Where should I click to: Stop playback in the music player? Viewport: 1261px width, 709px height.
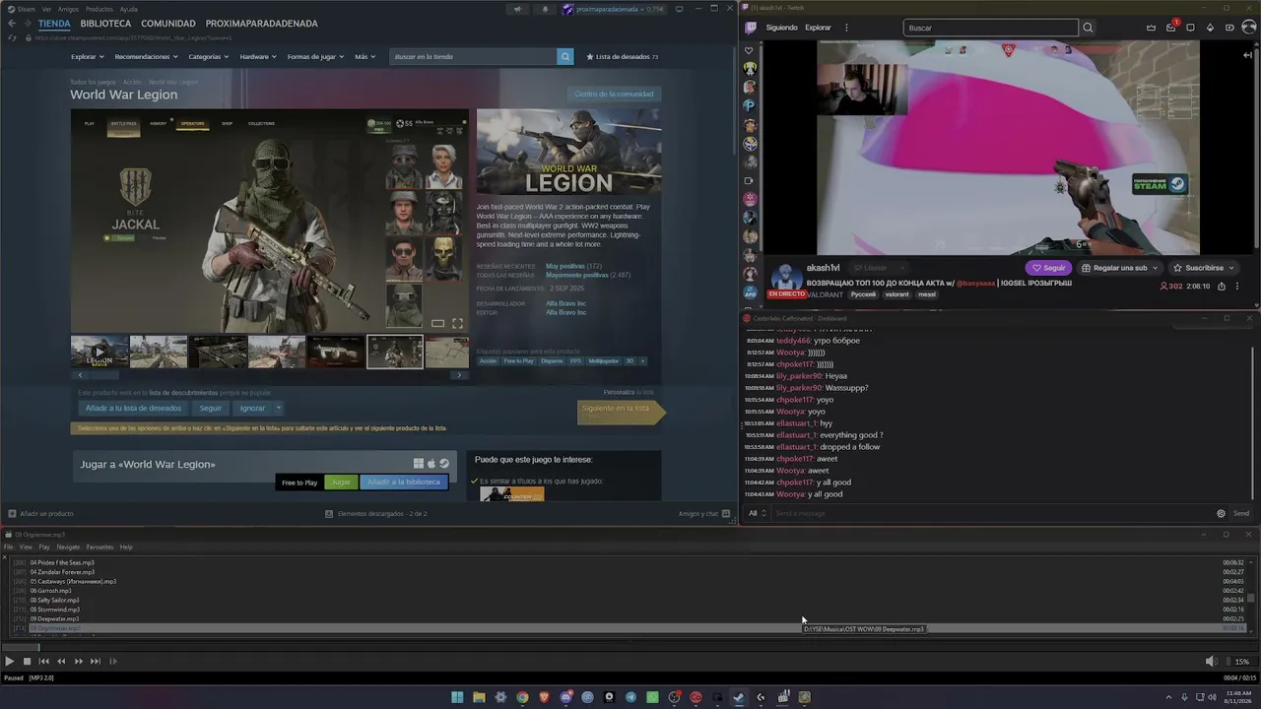pos(28,662)
